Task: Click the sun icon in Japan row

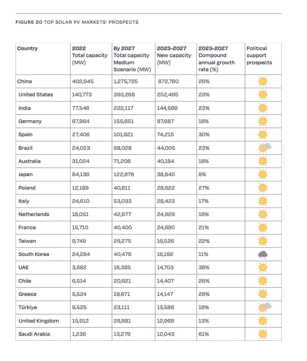Action: click(263, 174)
